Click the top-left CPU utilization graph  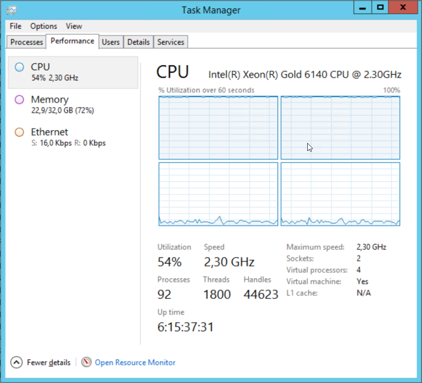point(218,128)
